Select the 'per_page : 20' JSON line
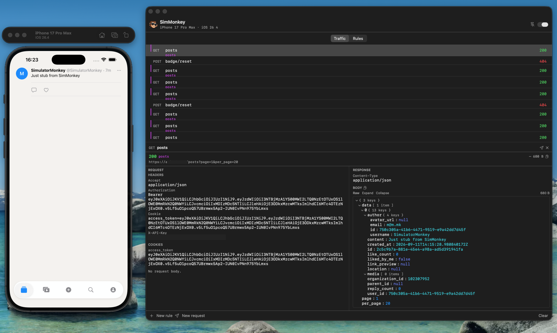Screen dimensions: 557x333 tap(376, 304)
